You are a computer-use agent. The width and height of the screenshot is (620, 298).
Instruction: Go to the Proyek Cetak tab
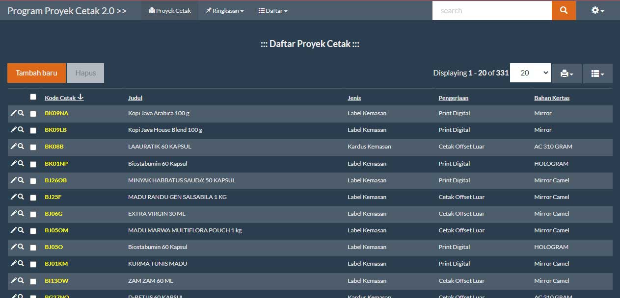click(x=170, y=11)
